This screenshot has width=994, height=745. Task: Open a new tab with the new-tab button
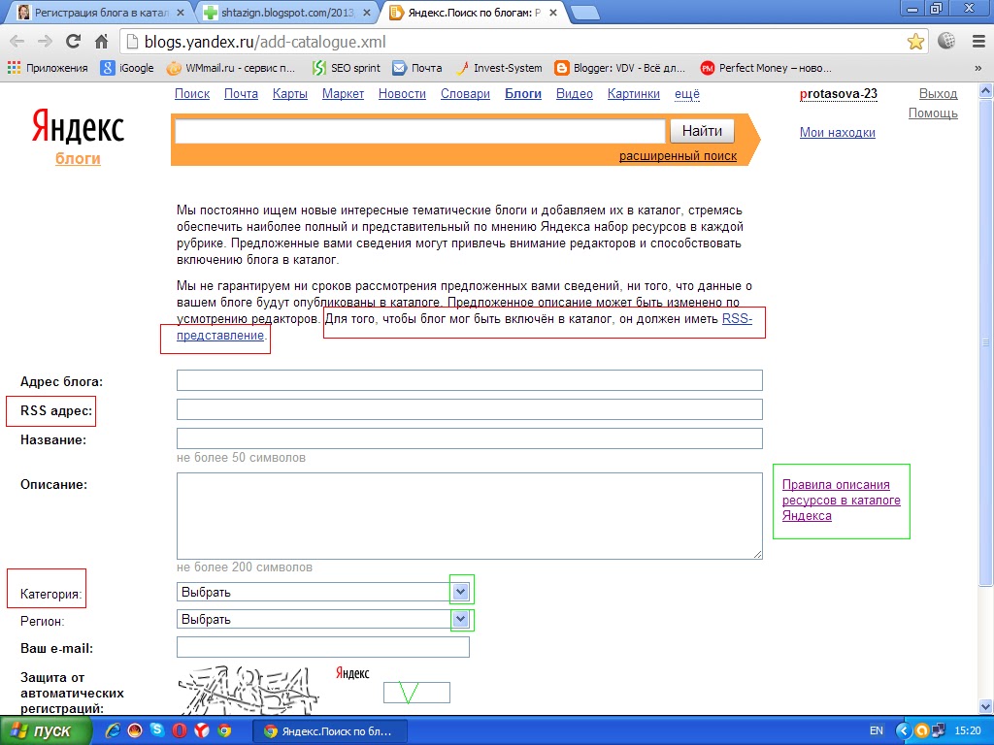[x=584, y=13]
